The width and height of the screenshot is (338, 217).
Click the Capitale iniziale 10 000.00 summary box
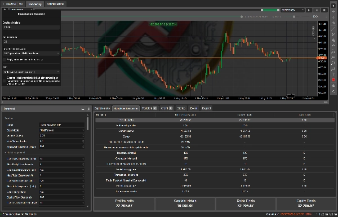[185, 203]
